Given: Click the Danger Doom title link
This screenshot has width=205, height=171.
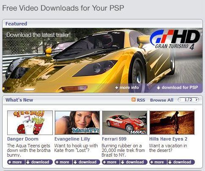Looking at the screenshot, I should tap(23, 139).
